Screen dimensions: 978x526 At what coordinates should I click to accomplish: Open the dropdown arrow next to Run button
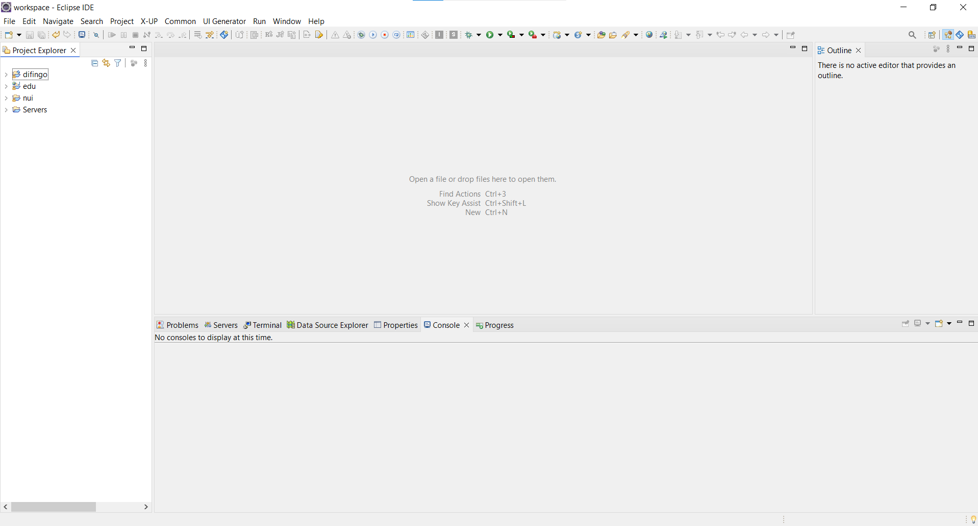[x=500, y=35]
